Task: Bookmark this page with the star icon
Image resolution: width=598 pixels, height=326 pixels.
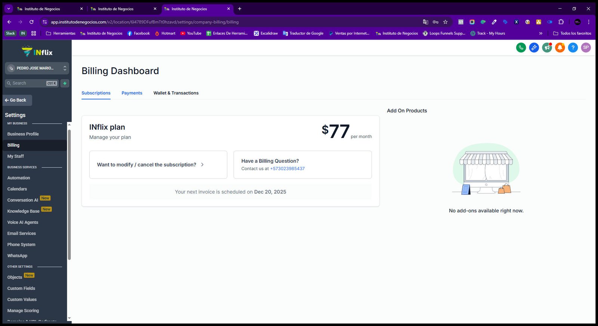Action: [x=446, y=22]
